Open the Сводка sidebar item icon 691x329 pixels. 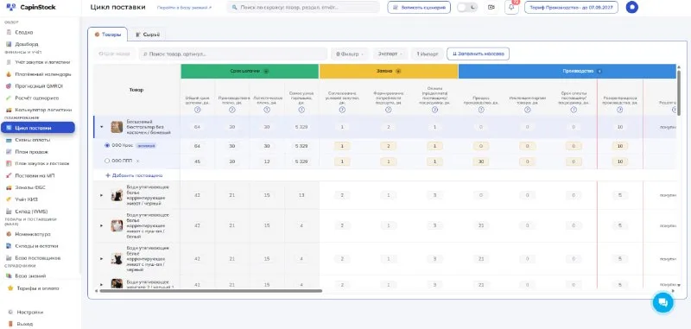coord(9,32)
